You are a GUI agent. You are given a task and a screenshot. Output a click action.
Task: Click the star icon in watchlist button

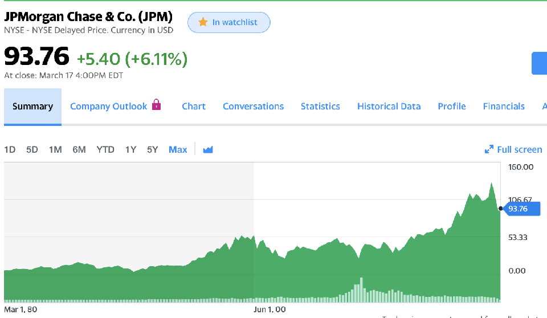click(202, 22)
